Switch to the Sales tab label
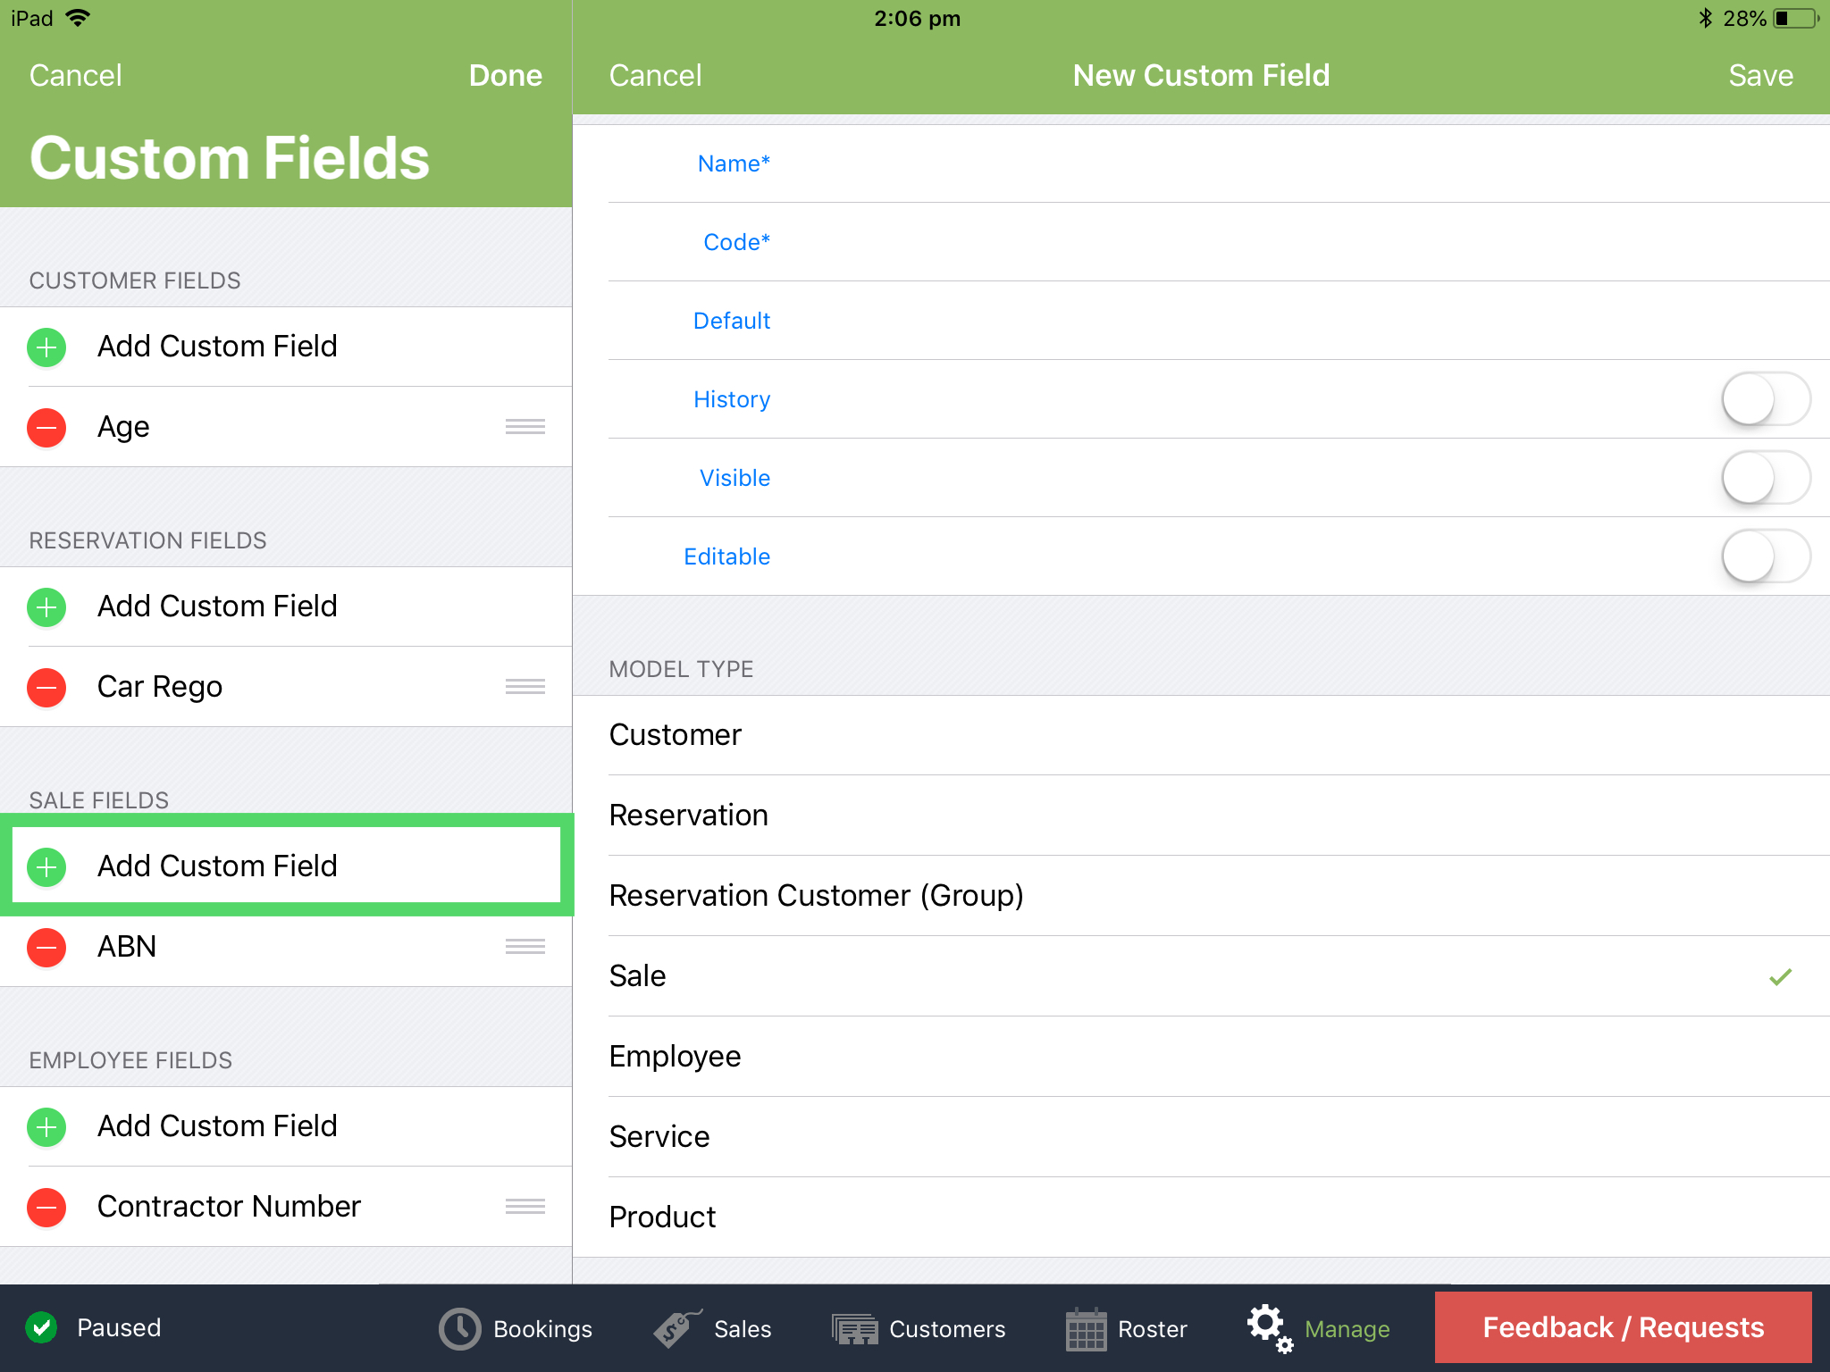 (x=743, y=1329)
